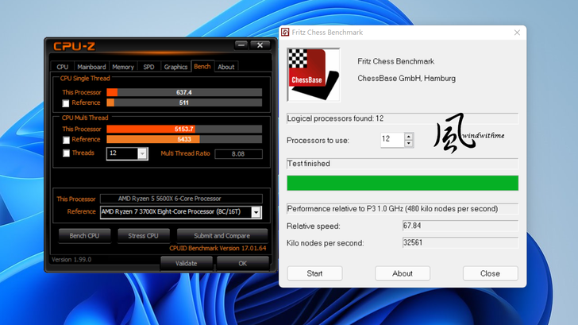This screenshot has width=578, height=325.
Task: Click Submit and Compare
Action: 222,236
